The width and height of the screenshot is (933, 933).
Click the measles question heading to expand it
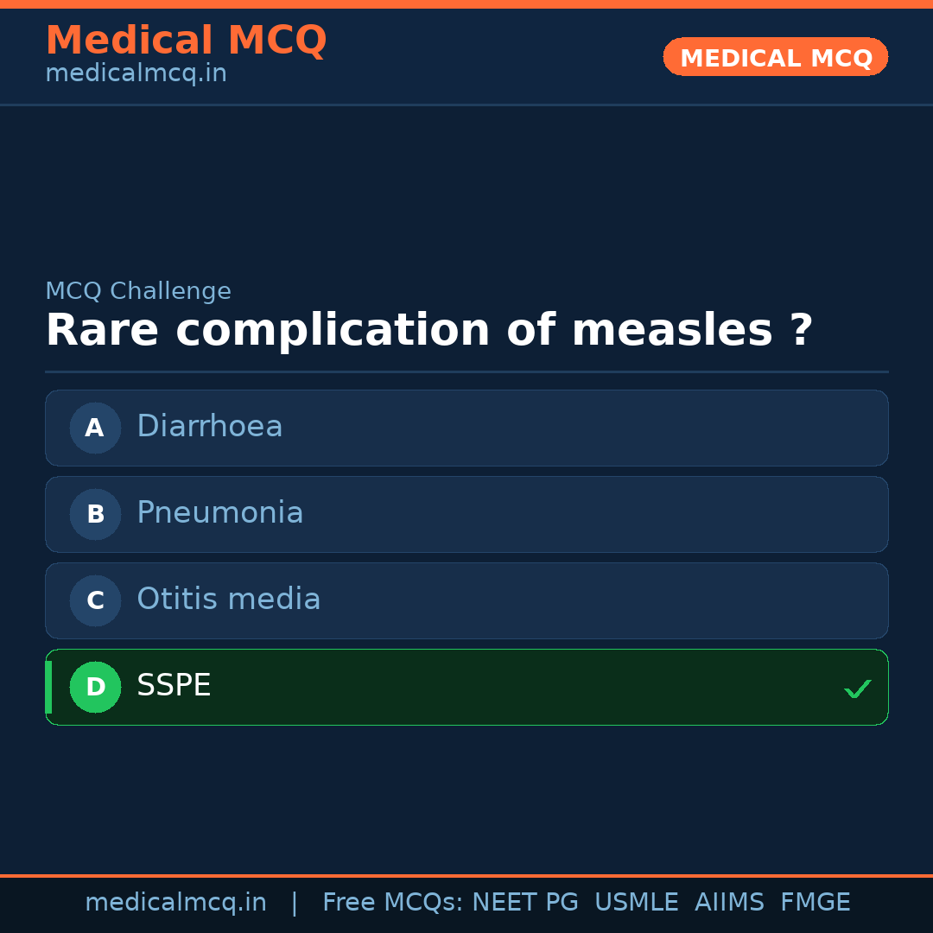pyautogui.click(x=430, y=330)
